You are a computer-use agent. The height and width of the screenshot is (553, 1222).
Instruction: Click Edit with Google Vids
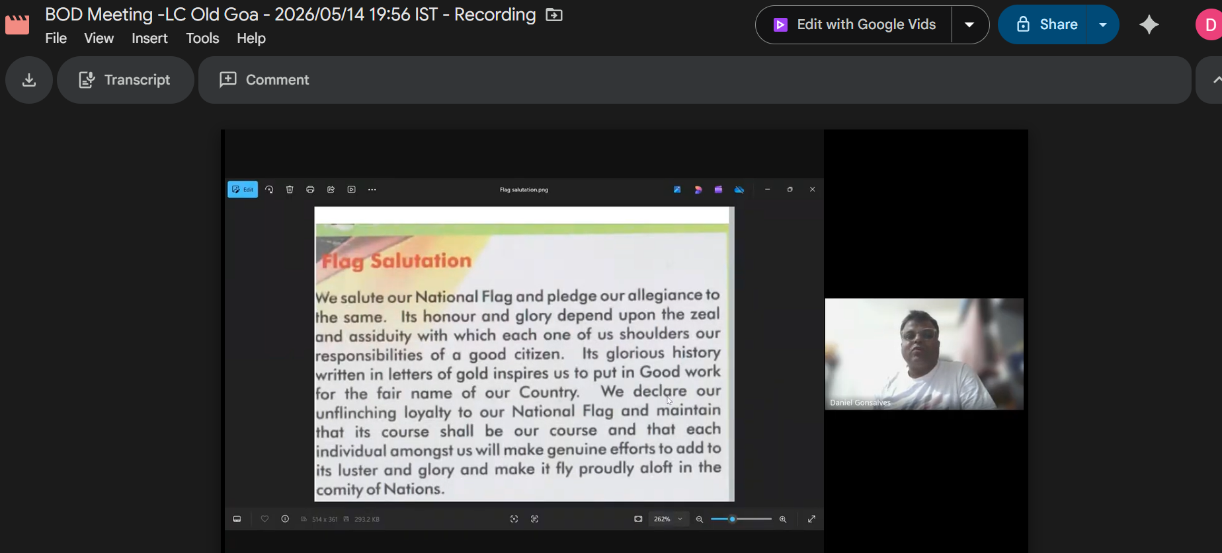[854, 24]
